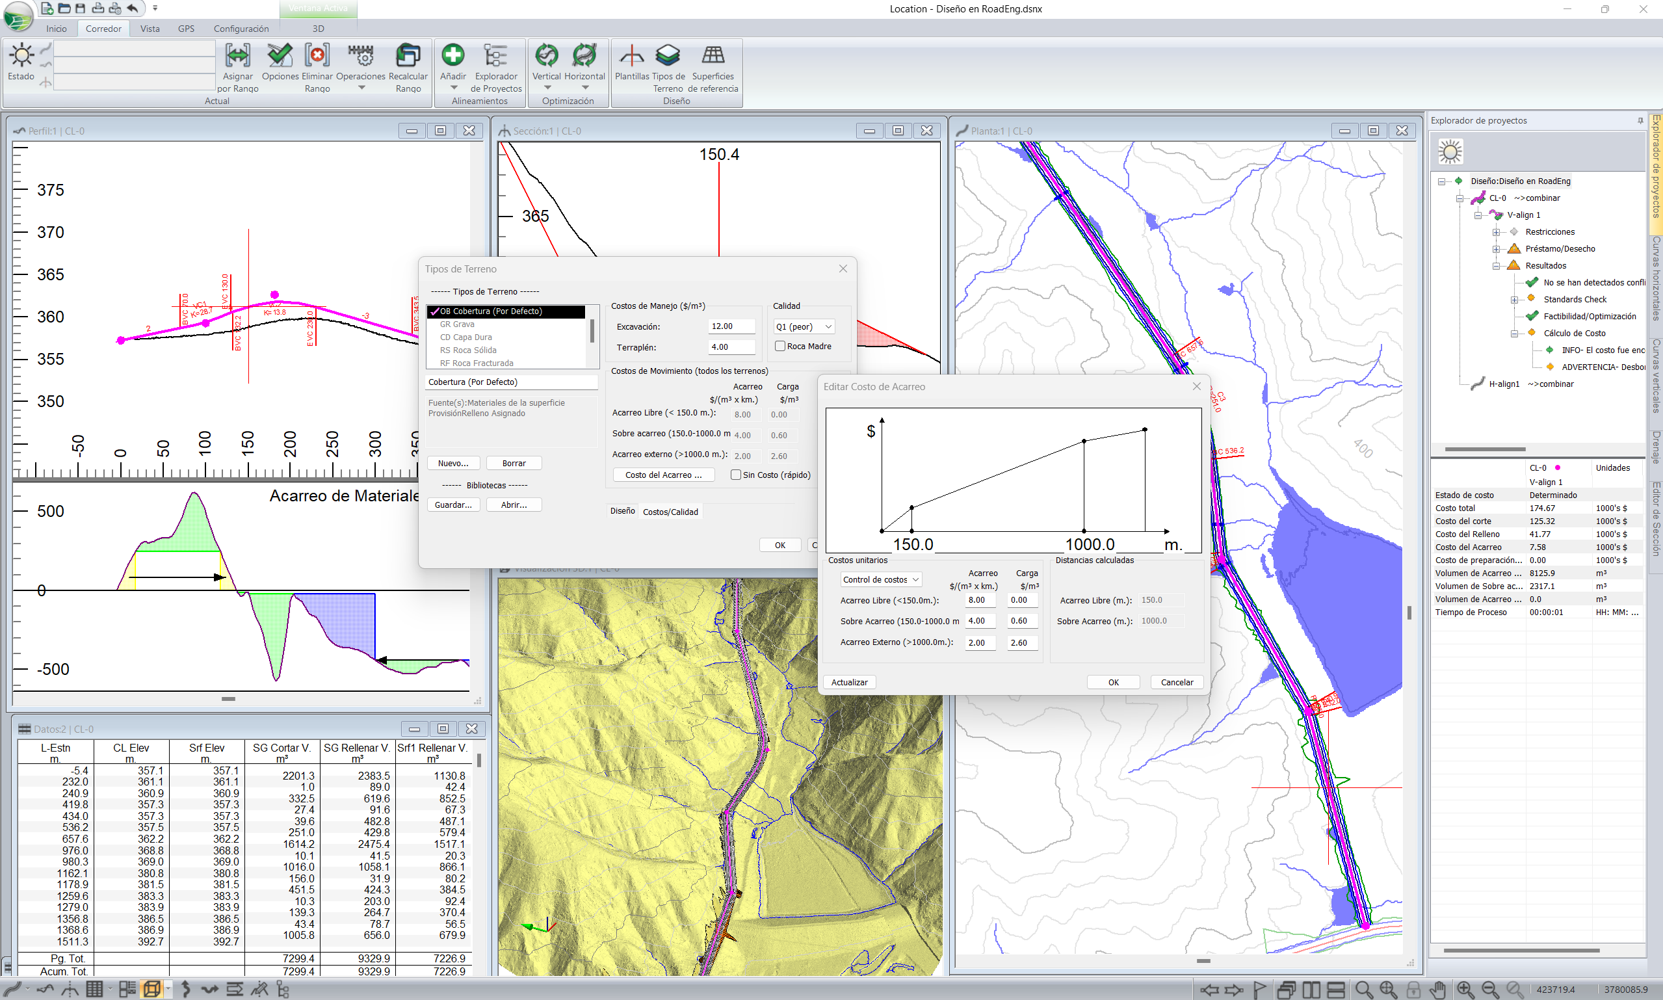Select RS Roca Sólida terrain type
This screenshot has width=1663, height=1000.
coord(468,350)
